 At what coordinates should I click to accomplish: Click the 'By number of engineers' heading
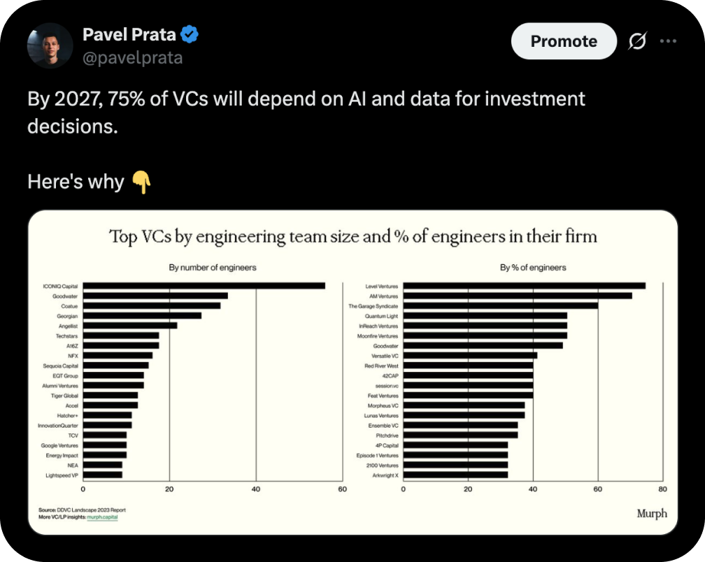tap(213, 267)
